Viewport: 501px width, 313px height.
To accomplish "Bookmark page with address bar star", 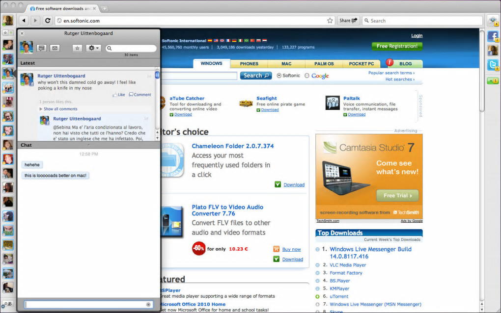I will point(330,21).
